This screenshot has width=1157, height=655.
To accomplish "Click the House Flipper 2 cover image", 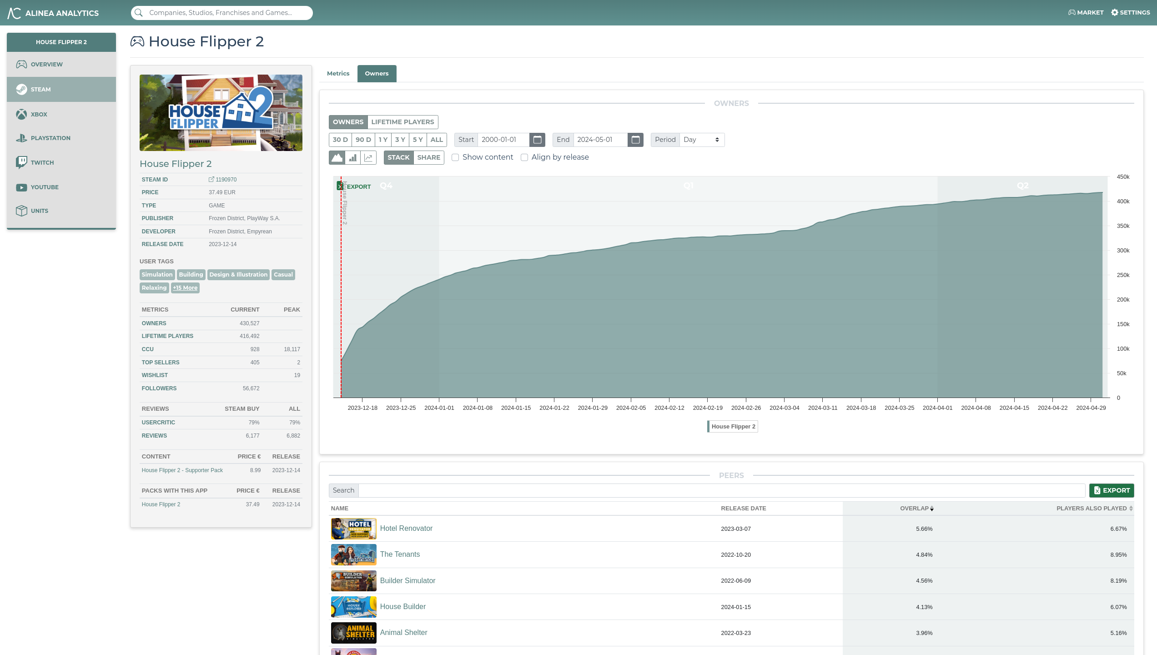I will coord(221,113).
